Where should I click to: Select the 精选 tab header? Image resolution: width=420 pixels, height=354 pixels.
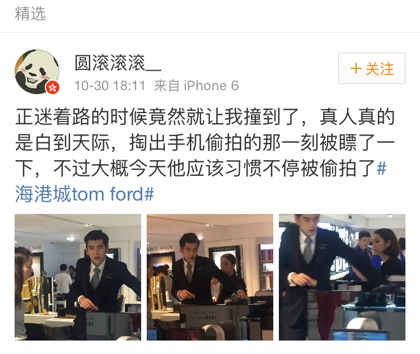[x=30, y=13]
